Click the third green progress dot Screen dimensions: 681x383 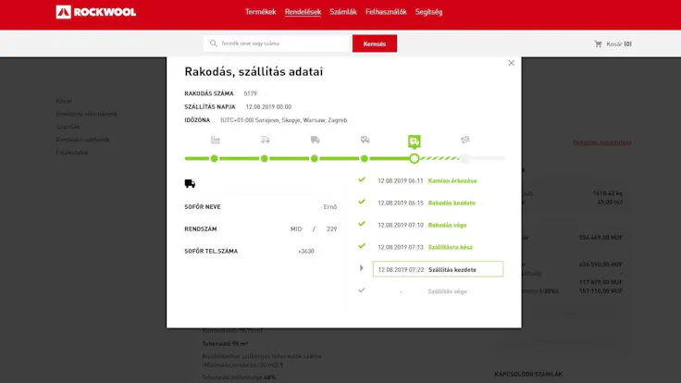click(x=314, y=158)
